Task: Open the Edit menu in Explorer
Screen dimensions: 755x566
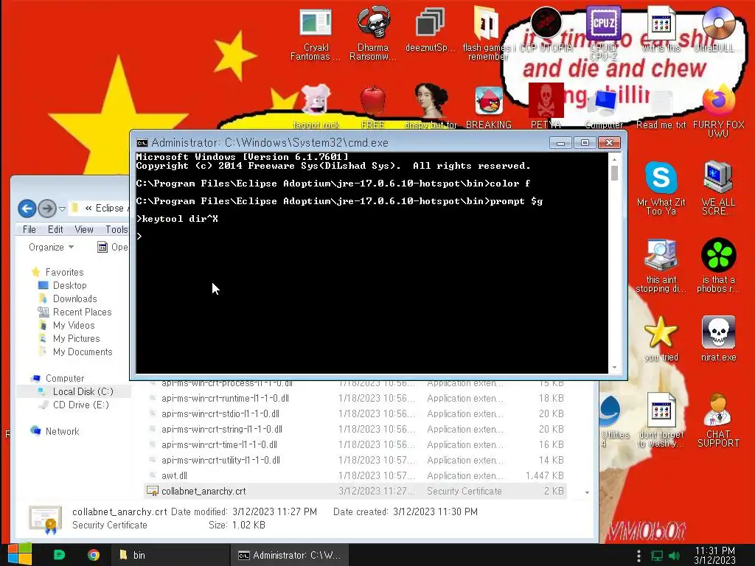Action: [x=55, y=230]
